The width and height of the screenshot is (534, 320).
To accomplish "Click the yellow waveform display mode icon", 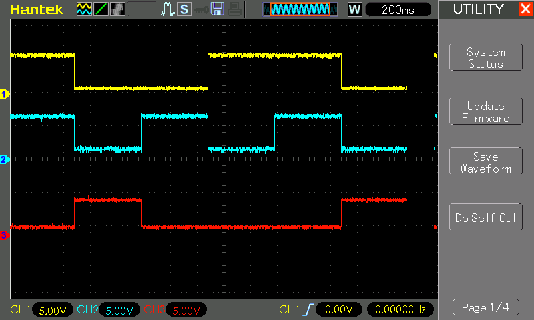I will [x=83, y=9].
